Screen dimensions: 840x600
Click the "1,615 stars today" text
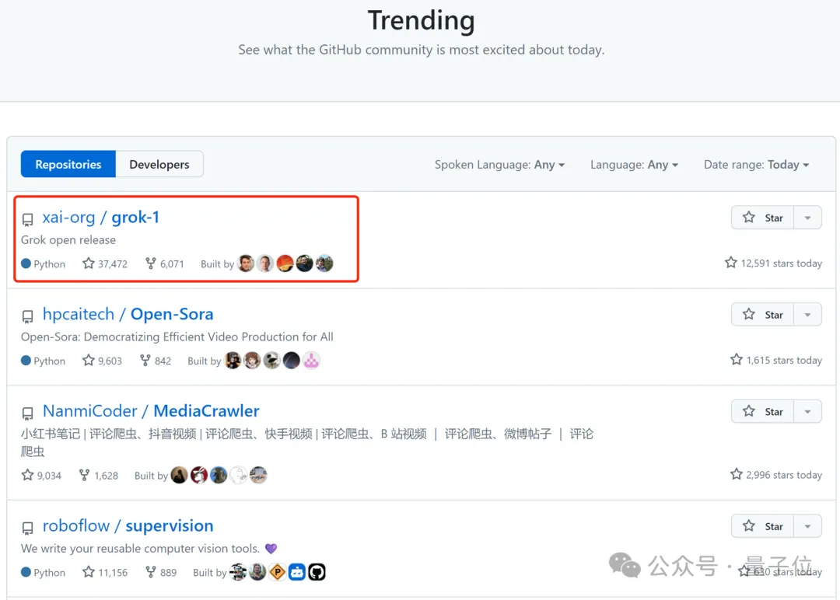click(x=784, y=360)
